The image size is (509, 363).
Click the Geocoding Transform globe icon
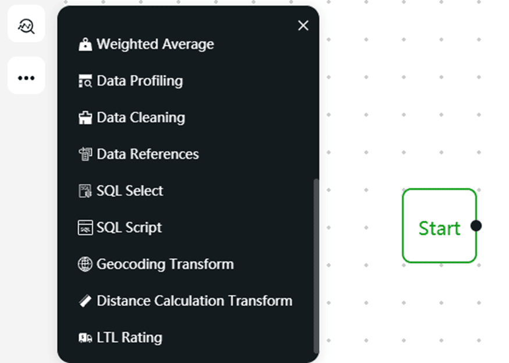[85, 265]
